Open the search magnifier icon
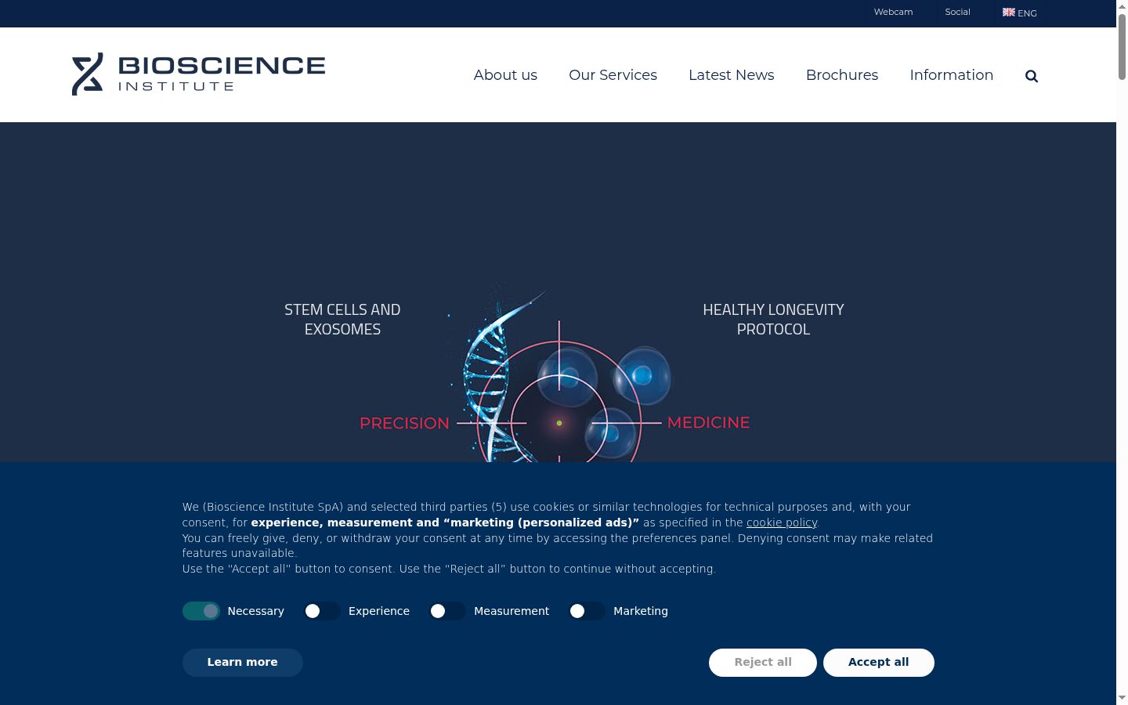Viewport: 1128px width, 705px height. 1032,76
